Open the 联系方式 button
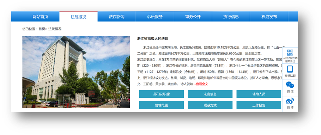Viewport: 321px width, 135px height. [x=210, y=105]
